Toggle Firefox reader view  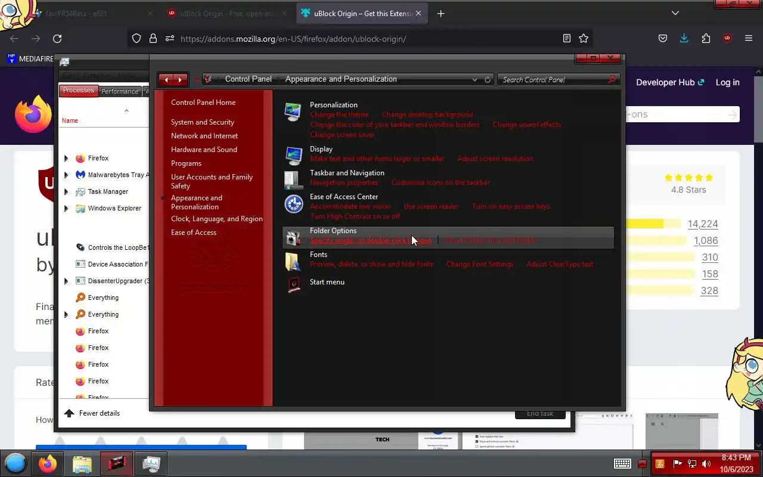567,39
